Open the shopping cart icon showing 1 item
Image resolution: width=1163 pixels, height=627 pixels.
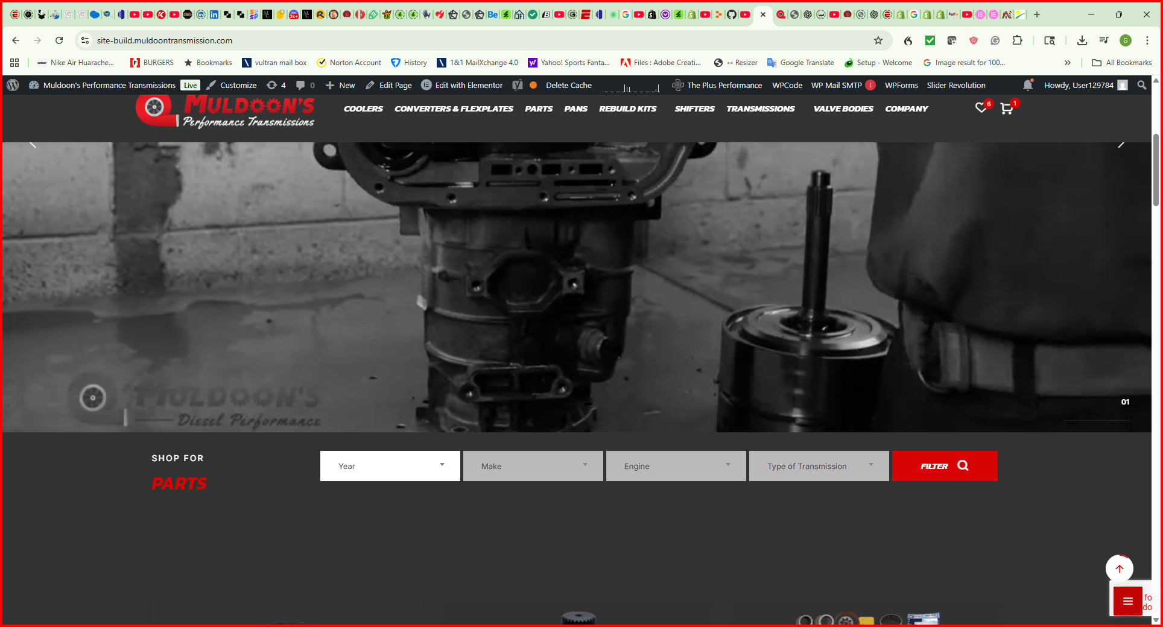point(1006,109)
